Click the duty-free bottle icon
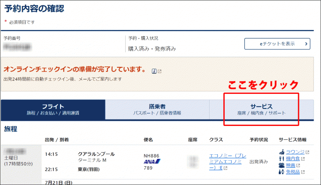The height and width of the screenshot is (185, 321). (282, 172)
